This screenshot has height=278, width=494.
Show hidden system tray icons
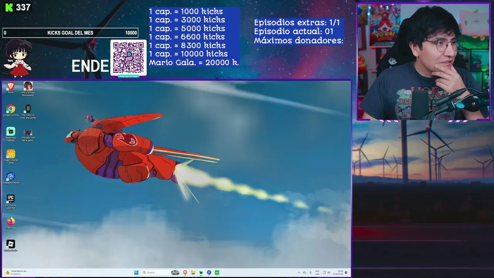[298, 273]
